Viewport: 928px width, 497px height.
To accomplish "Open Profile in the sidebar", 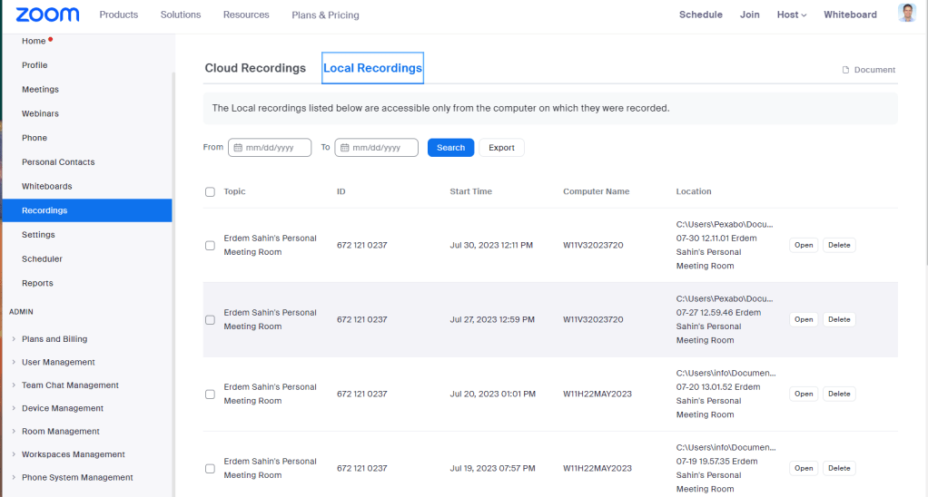I will (35, 65).
